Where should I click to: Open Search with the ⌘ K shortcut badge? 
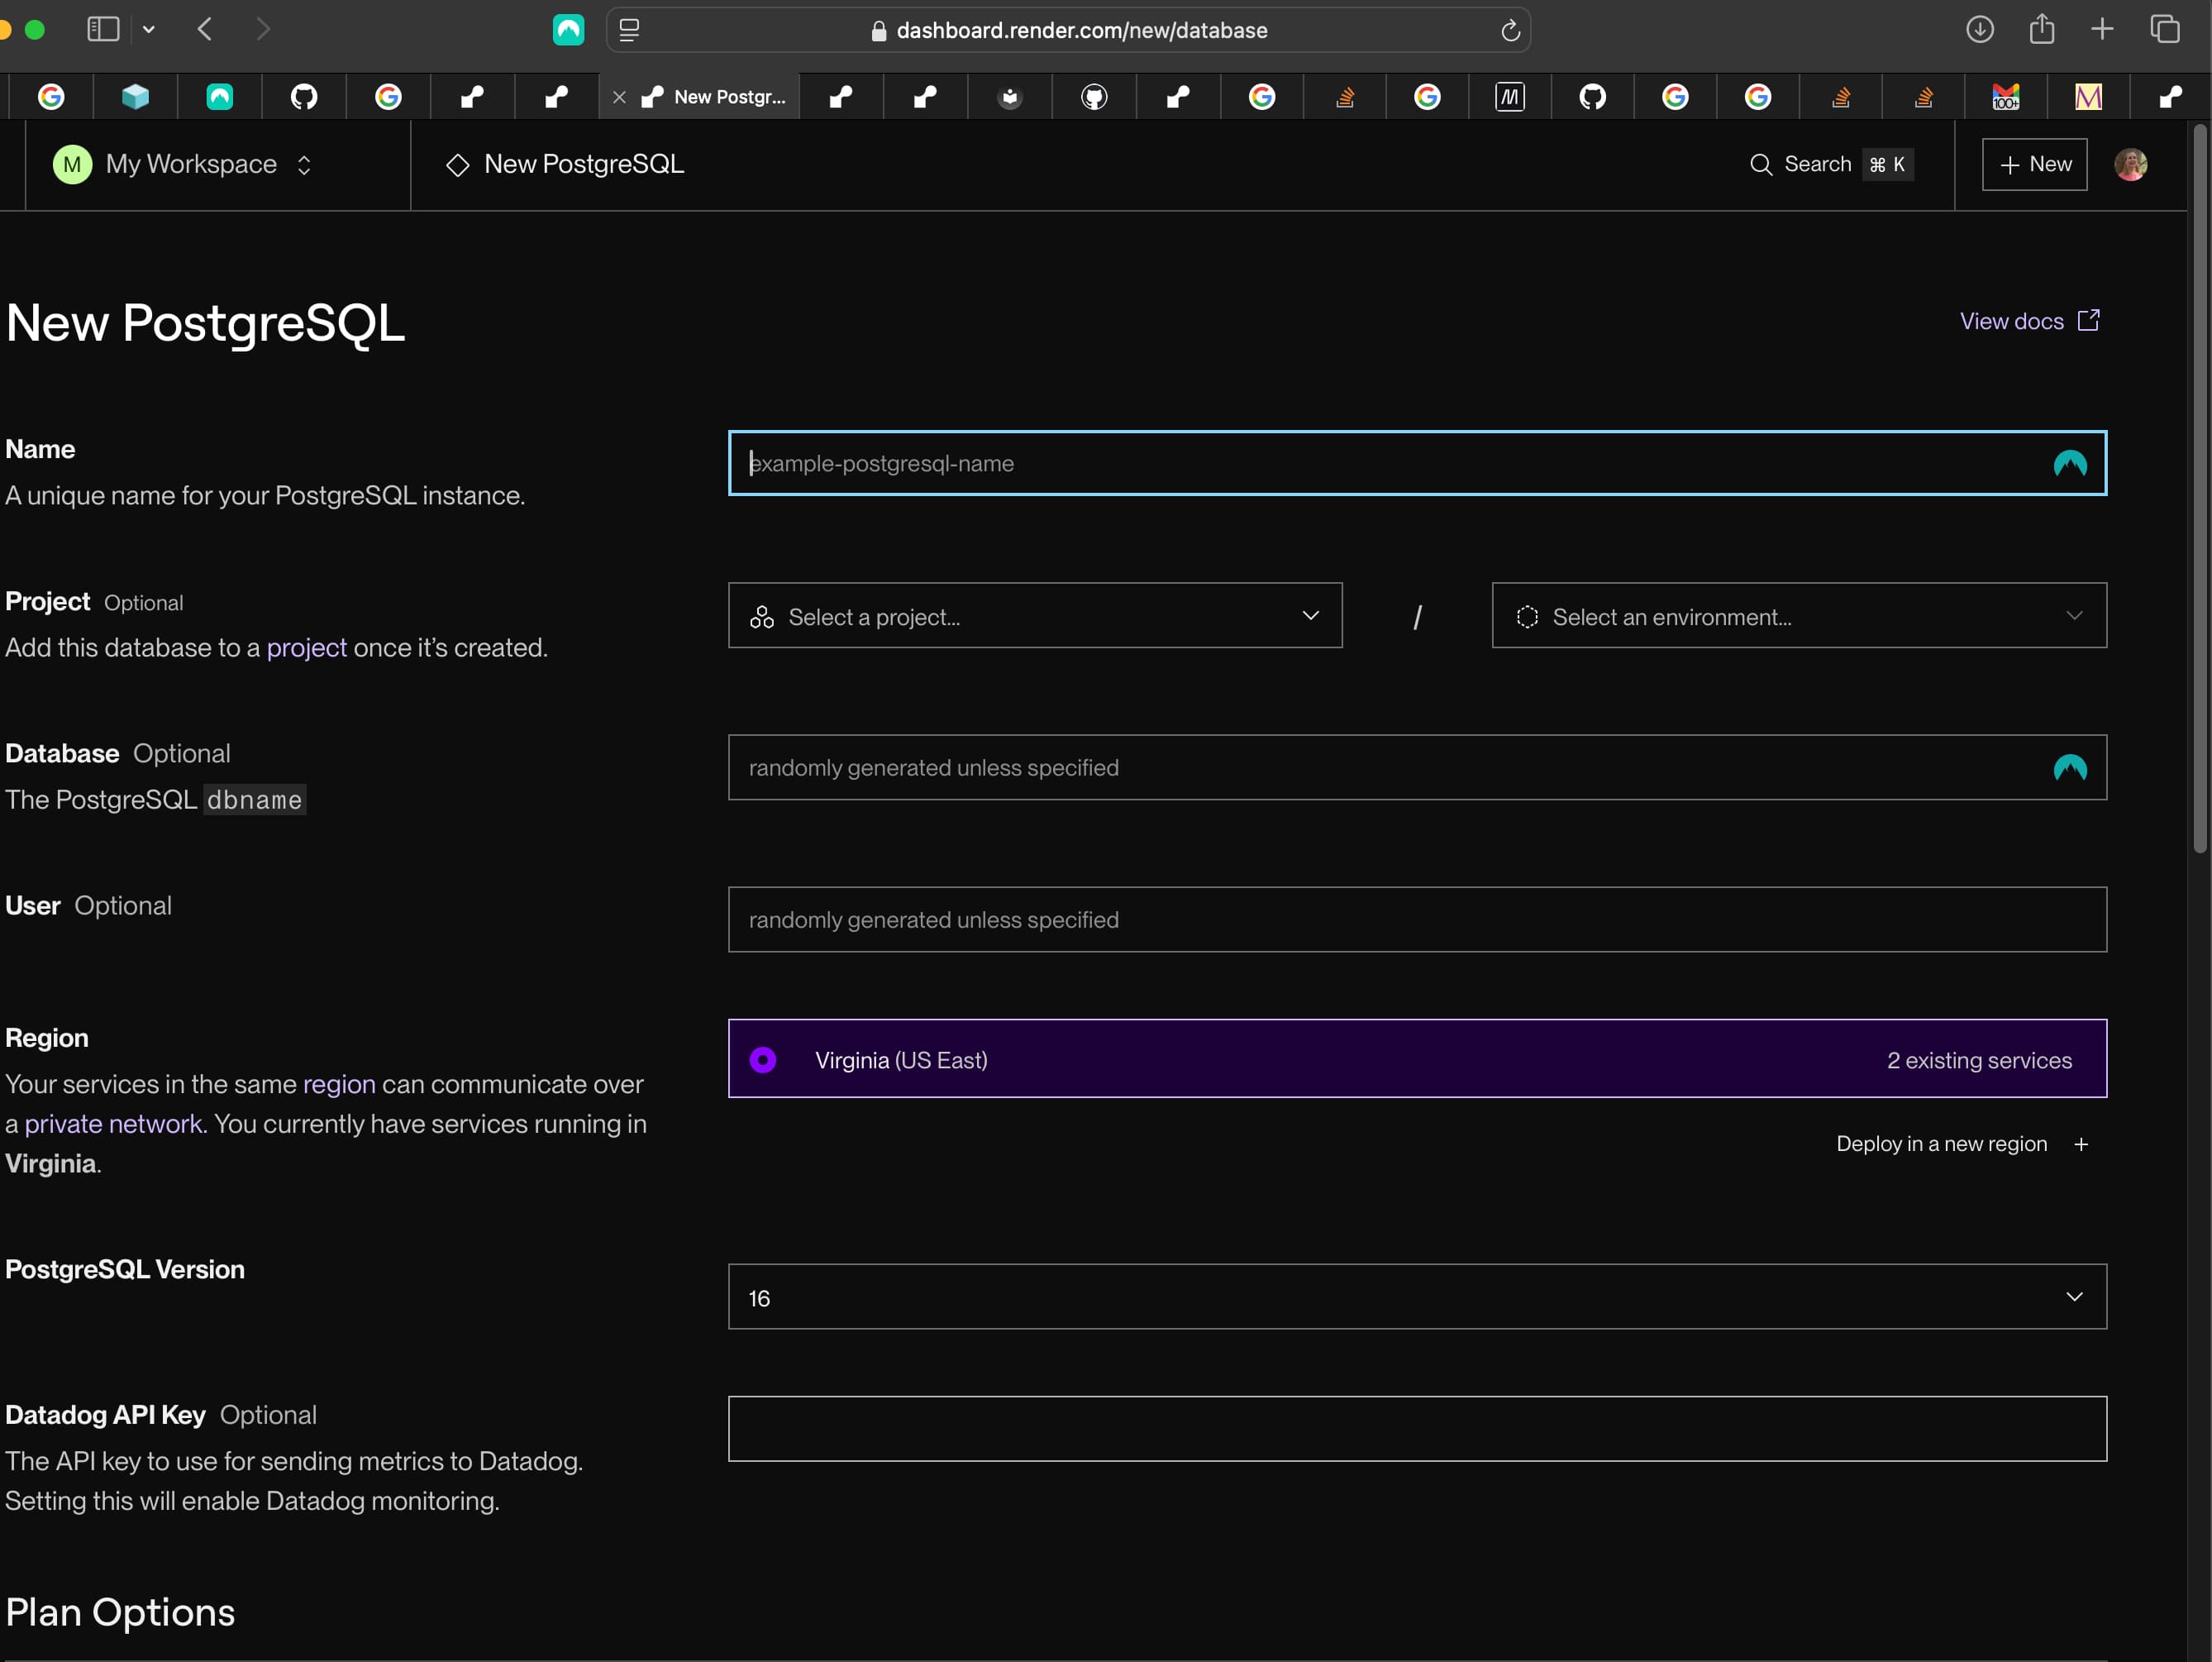click(1887, 164)
